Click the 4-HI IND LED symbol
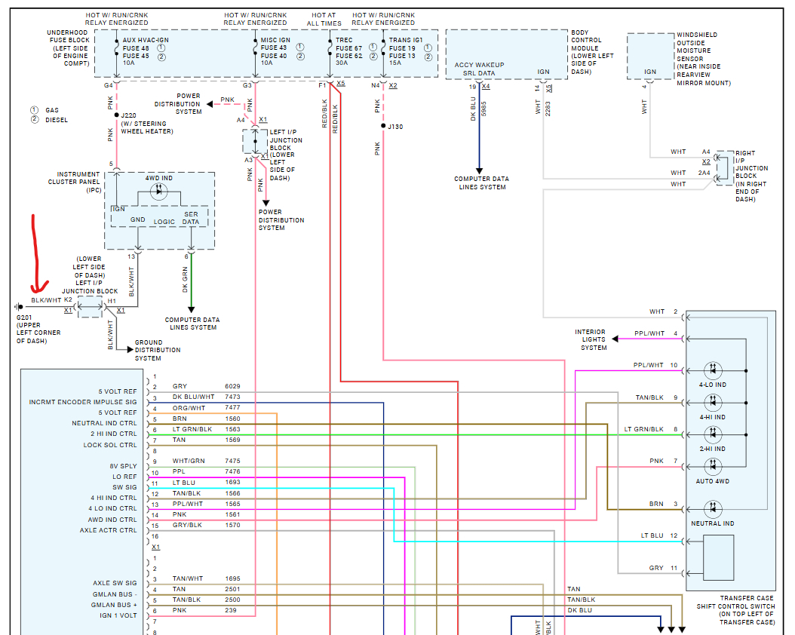 point(713,403)
